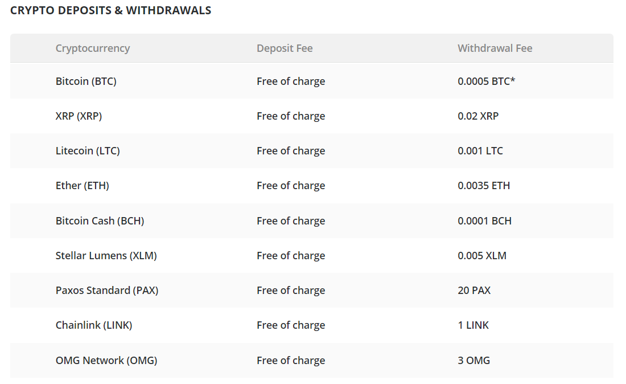Click the 0.0005 BTC* withdrawal fee

[487, 81]
